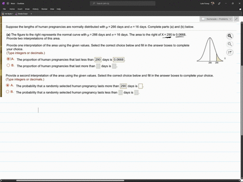
Task: Click the open in new window icon
Action: (x=230, y=53)
